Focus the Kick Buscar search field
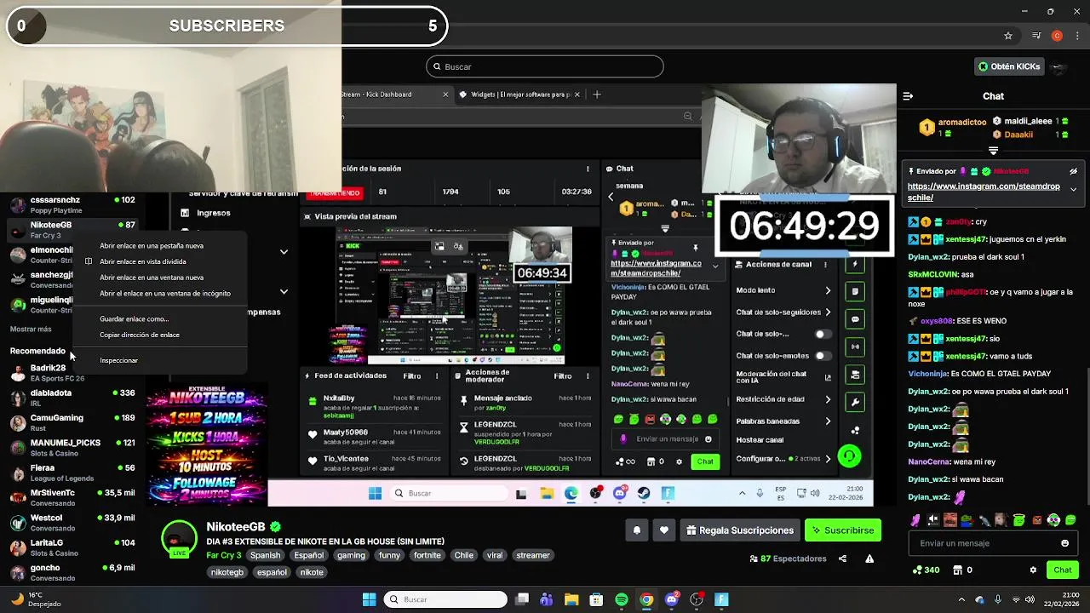The width and height of the screenshot is (1090, 613). tap(545, 66)
